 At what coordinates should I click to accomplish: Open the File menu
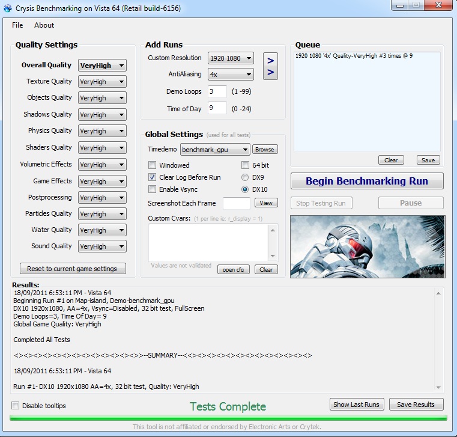tap(17, 25)
